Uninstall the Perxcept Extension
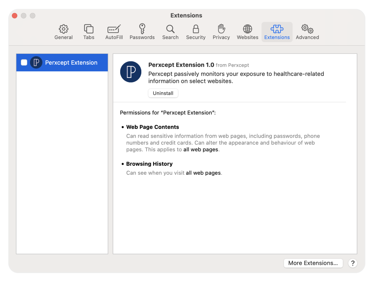This screenshot has height=283, width=376. [163, 93]
